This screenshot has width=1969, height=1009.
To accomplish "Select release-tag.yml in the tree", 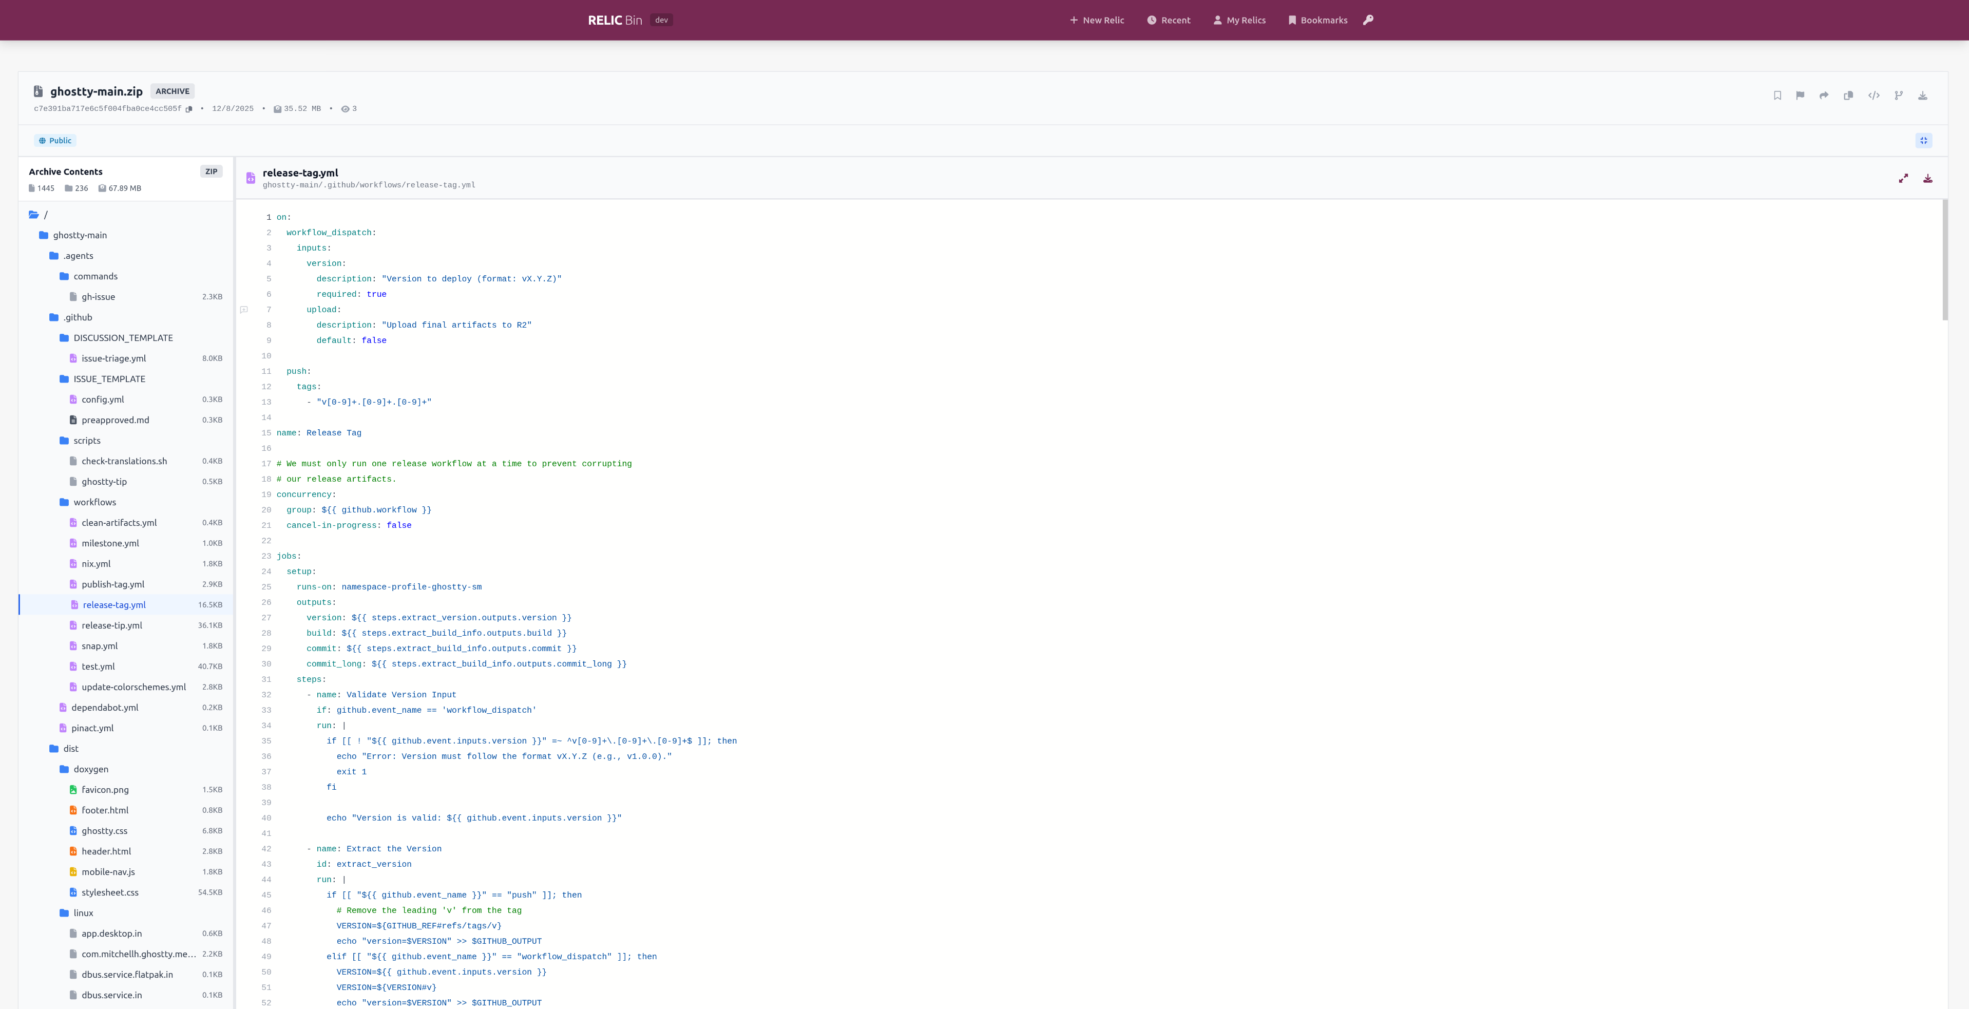I will pos(125,605).
